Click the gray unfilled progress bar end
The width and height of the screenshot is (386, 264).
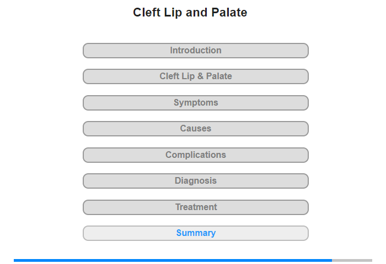[x=352, y=260]
